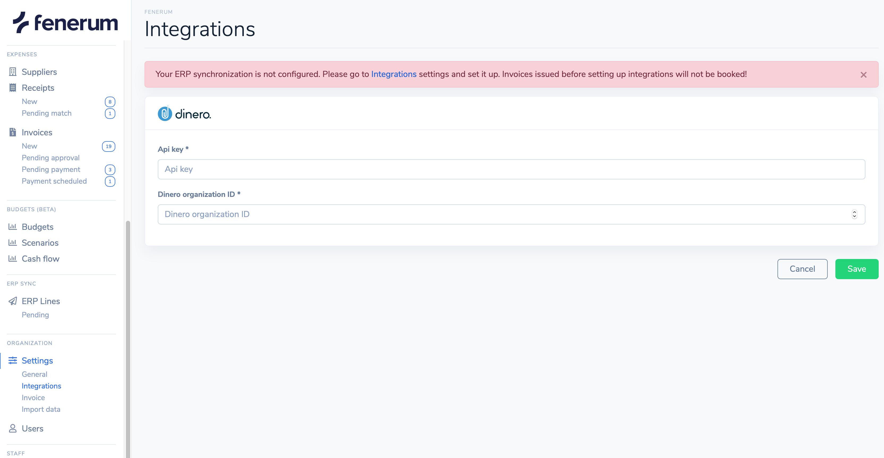Click the Suppliers building icon
The width and height of the screenshot is (884, 458).
coord(13,72)
